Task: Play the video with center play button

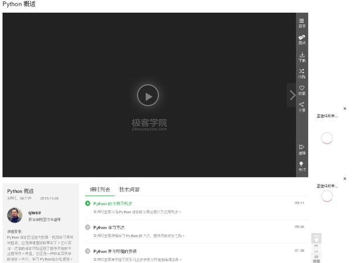Action: (148, 95)
